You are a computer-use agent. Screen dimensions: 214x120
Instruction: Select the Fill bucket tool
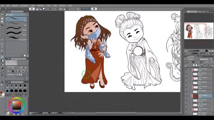coord(2,64)
